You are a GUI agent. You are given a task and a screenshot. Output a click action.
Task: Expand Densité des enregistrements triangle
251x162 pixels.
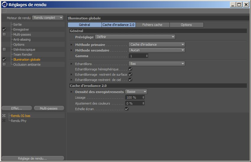(x=71, y=92)
